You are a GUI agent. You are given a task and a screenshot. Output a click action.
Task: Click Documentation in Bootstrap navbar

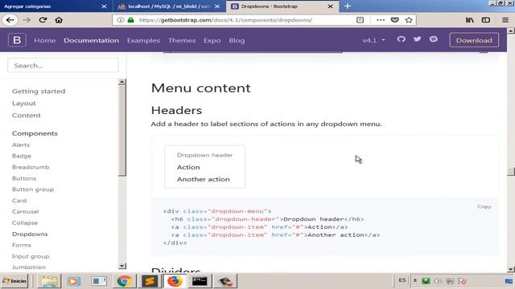point(91,40)
